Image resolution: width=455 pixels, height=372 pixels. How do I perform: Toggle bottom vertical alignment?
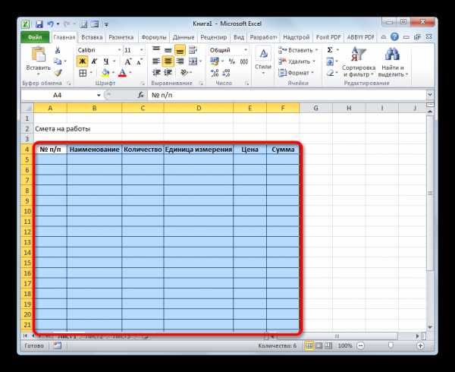point(180,50)
